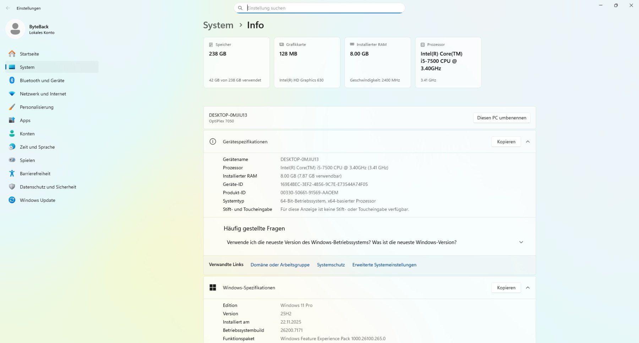Click the Spielen gamepad icon
Screen dimensions: 639x343
click(x=12, y=160)
